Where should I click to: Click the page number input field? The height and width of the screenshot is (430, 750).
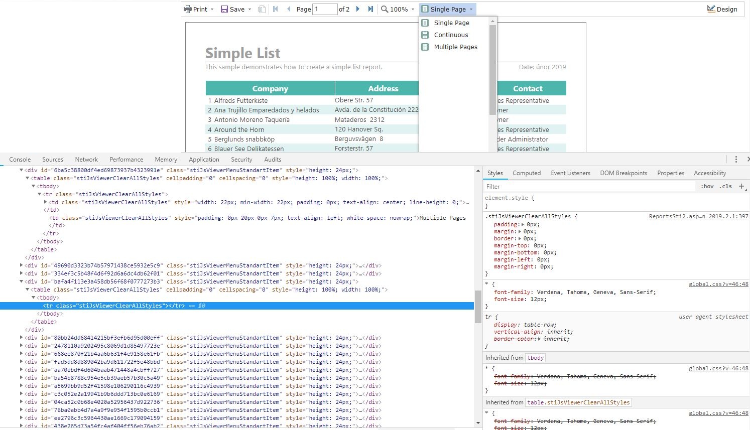coord(325,9)
